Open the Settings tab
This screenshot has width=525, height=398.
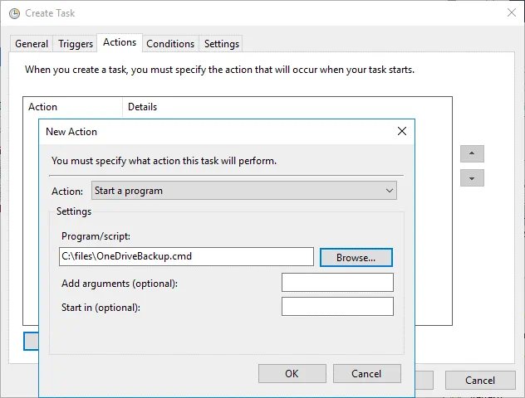click(222, 44)
